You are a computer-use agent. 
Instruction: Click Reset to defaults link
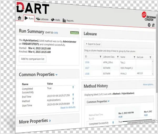click(x=68, y=107)
